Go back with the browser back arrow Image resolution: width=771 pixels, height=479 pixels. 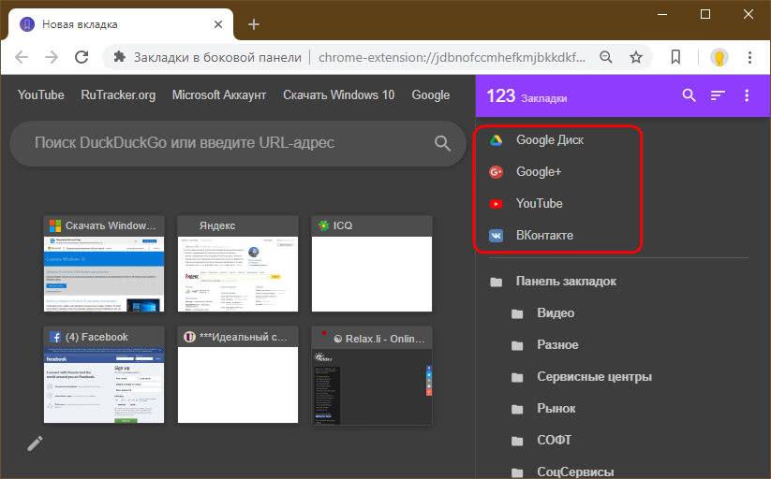tap(22, 57)
